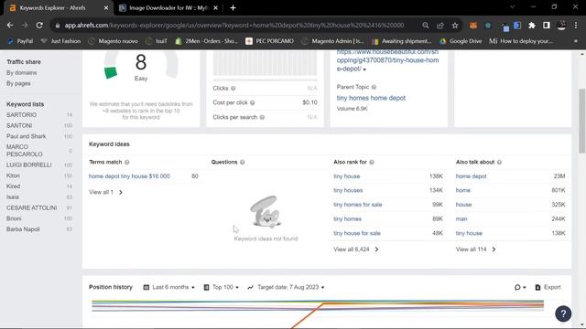Click the position history chart lines

click(x=318, y=313)
